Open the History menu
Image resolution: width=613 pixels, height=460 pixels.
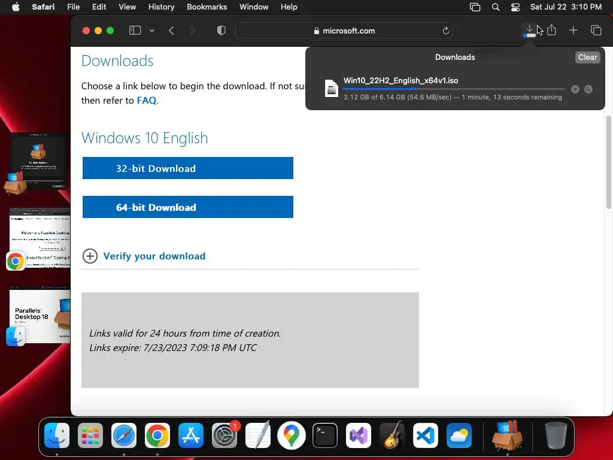click(161, 7)
